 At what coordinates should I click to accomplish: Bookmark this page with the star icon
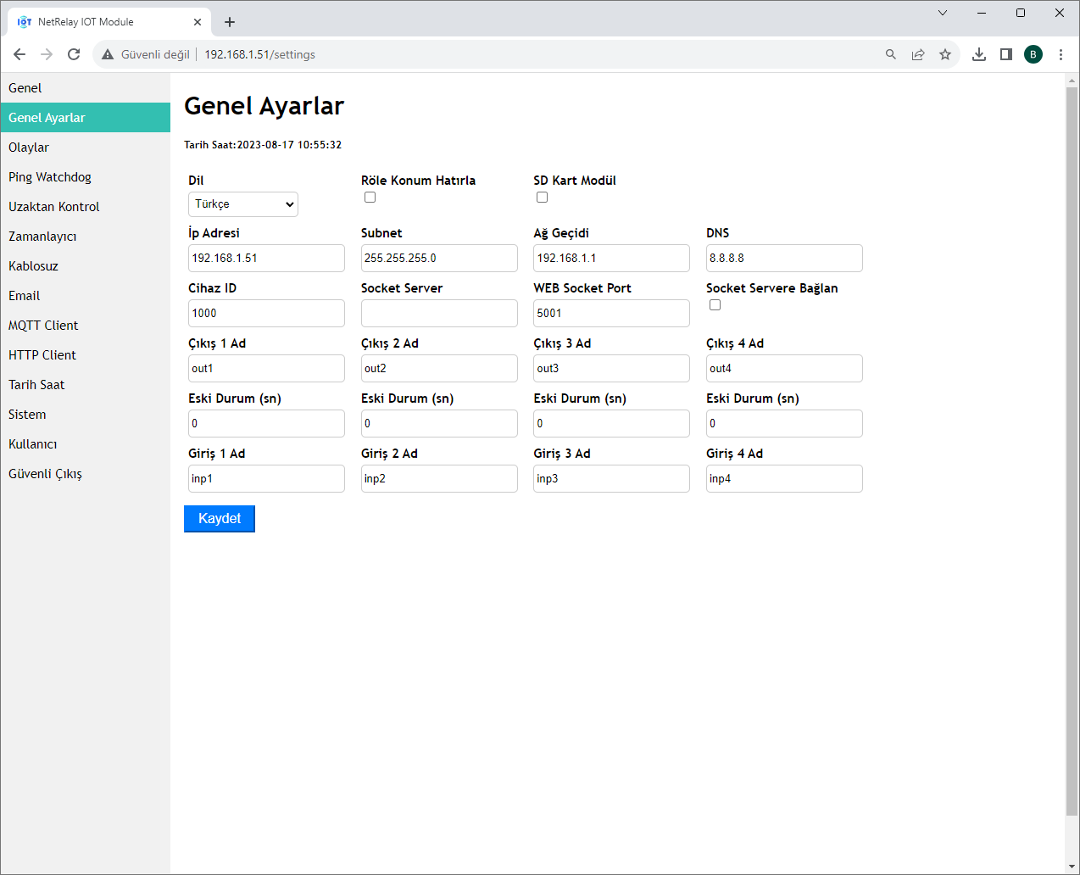point(944,54)
